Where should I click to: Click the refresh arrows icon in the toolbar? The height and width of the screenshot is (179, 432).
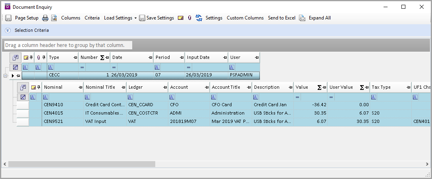[x=199, y=18]
